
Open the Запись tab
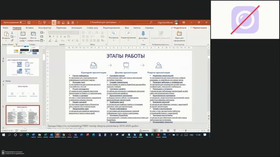[x=137, y=28]
